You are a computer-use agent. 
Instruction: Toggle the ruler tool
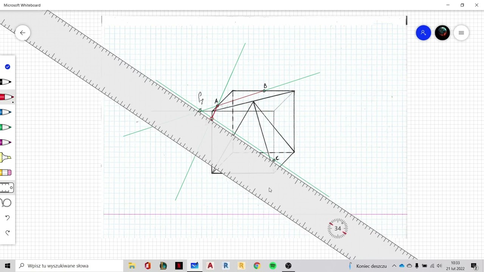[x=7, y=188]
